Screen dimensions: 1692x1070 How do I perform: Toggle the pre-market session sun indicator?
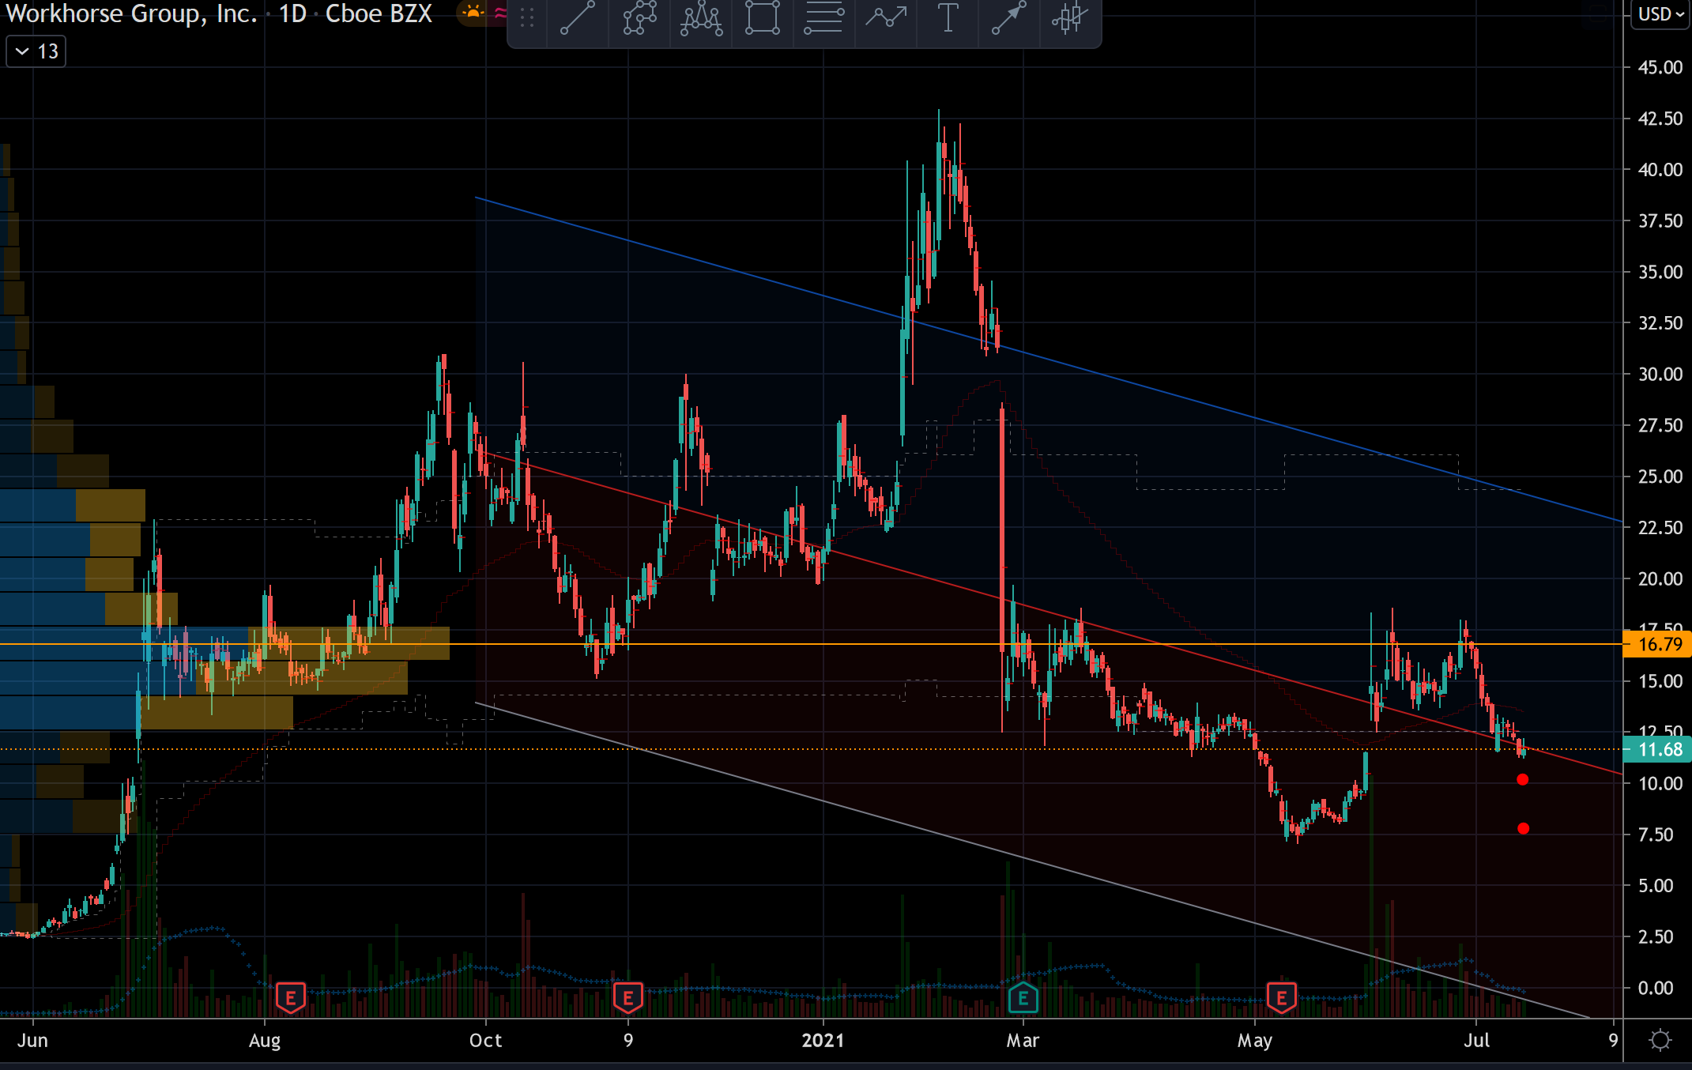[x=473, y=13]
